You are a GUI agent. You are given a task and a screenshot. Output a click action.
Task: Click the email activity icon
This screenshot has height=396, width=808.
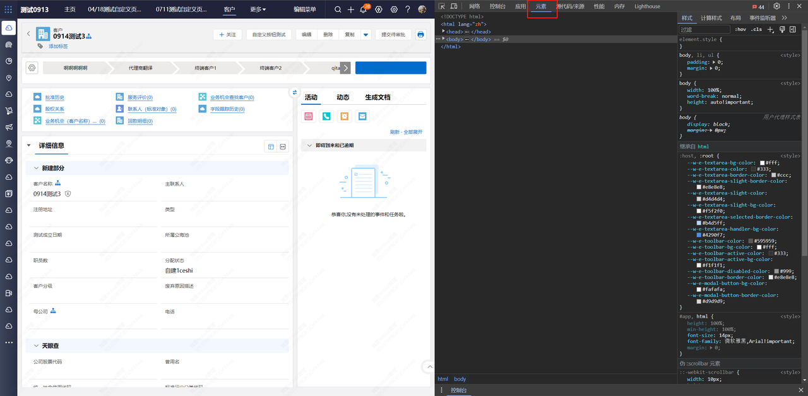(362, 116)
